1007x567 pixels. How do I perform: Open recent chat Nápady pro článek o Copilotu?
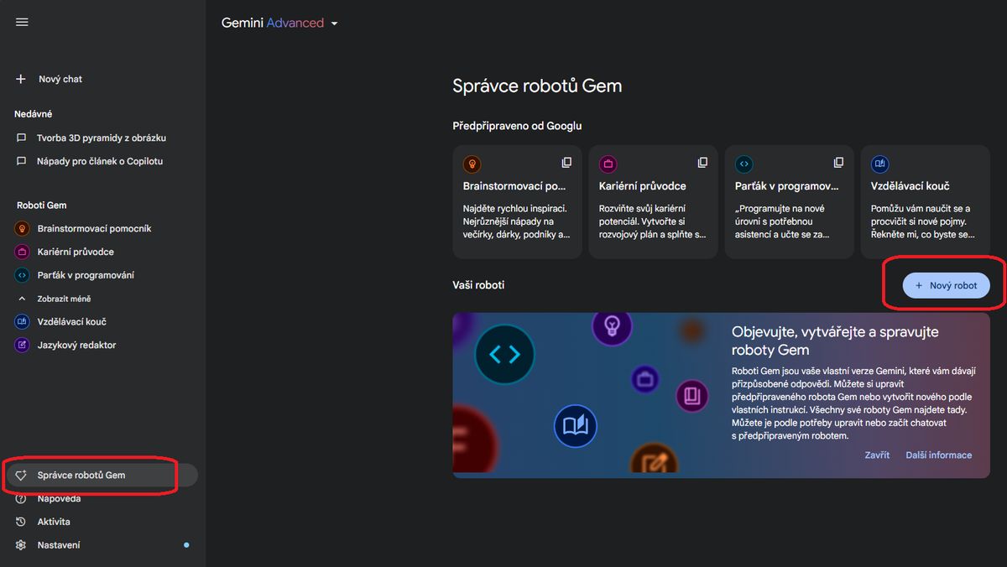click(x=100, y=161)
